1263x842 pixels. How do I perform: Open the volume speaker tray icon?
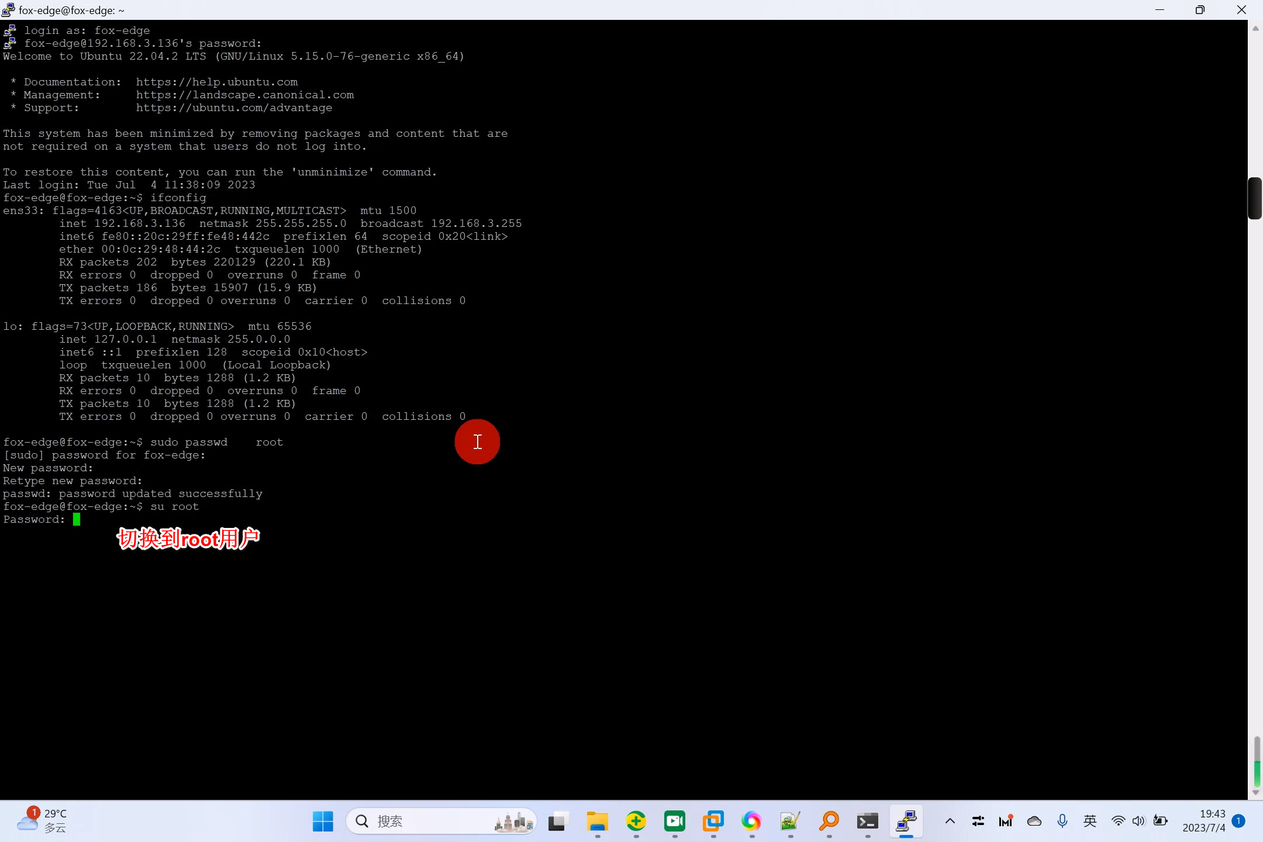click(1138, 821)
